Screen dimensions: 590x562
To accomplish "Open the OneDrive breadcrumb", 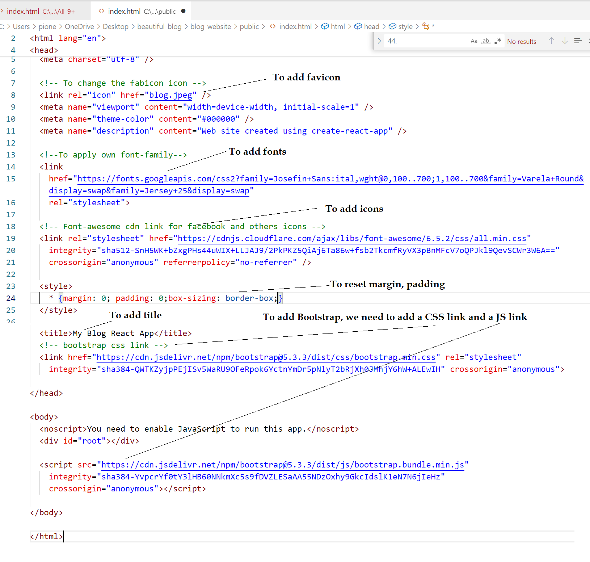I will point(79,26).
